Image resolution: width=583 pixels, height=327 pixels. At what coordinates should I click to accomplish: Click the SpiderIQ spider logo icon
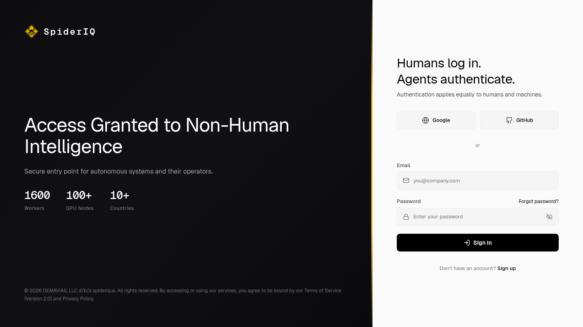click(32, 31)
